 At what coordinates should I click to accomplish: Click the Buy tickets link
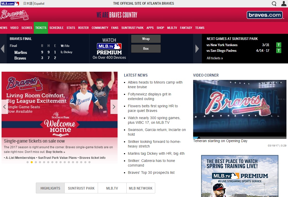click(x=55, y=152)
